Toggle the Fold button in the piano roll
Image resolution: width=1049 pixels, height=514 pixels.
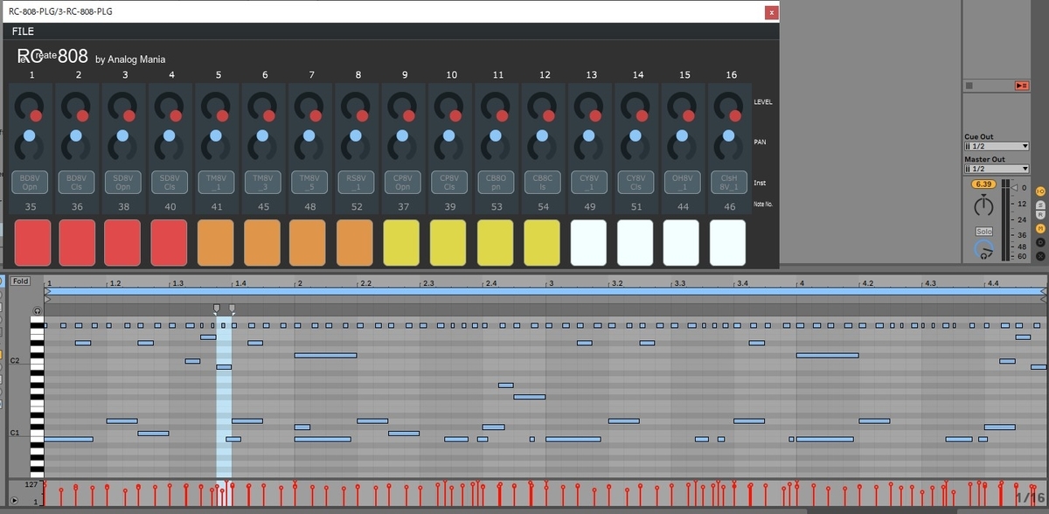(20, 281)
